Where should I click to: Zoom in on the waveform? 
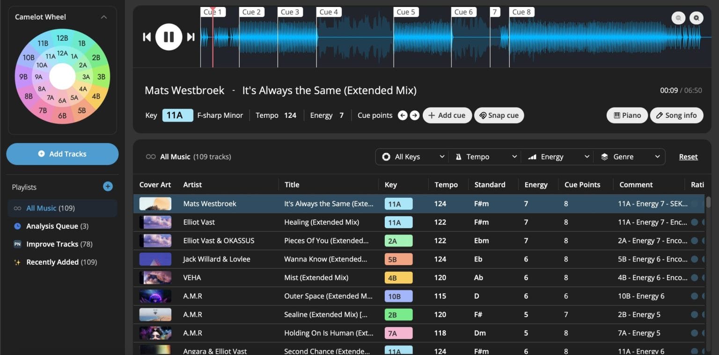(x=696, y=18)
